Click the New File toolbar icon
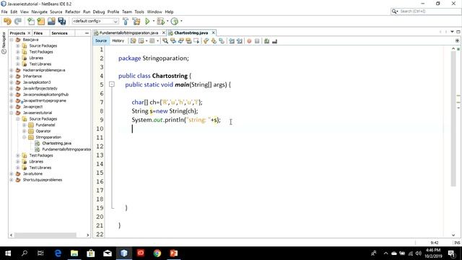 (x=30, y=21)
